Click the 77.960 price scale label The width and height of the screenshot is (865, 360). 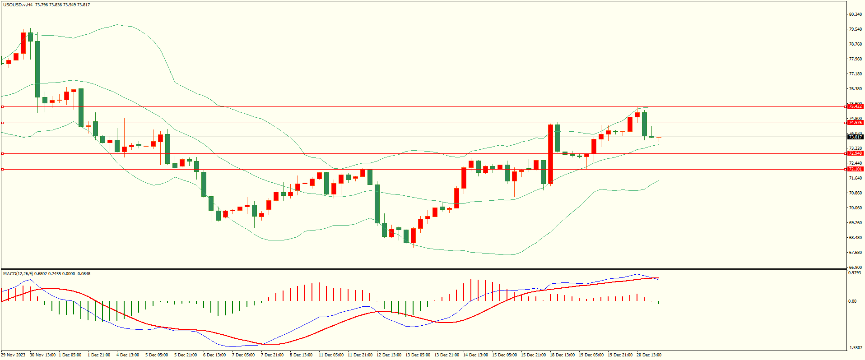tap(856, 59)
